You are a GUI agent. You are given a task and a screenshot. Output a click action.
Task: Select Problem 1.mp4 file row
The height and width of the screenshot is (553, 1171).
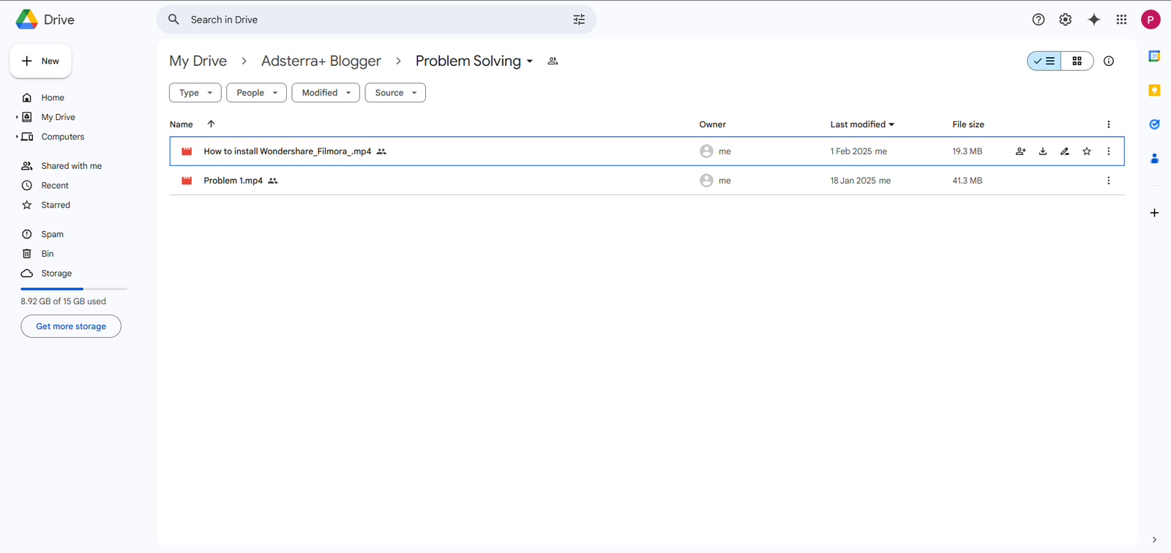[647, 181]
